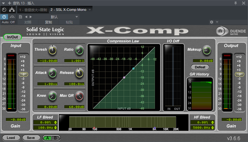
Task: Click the 100.0ms release value field
Action: 74,84
